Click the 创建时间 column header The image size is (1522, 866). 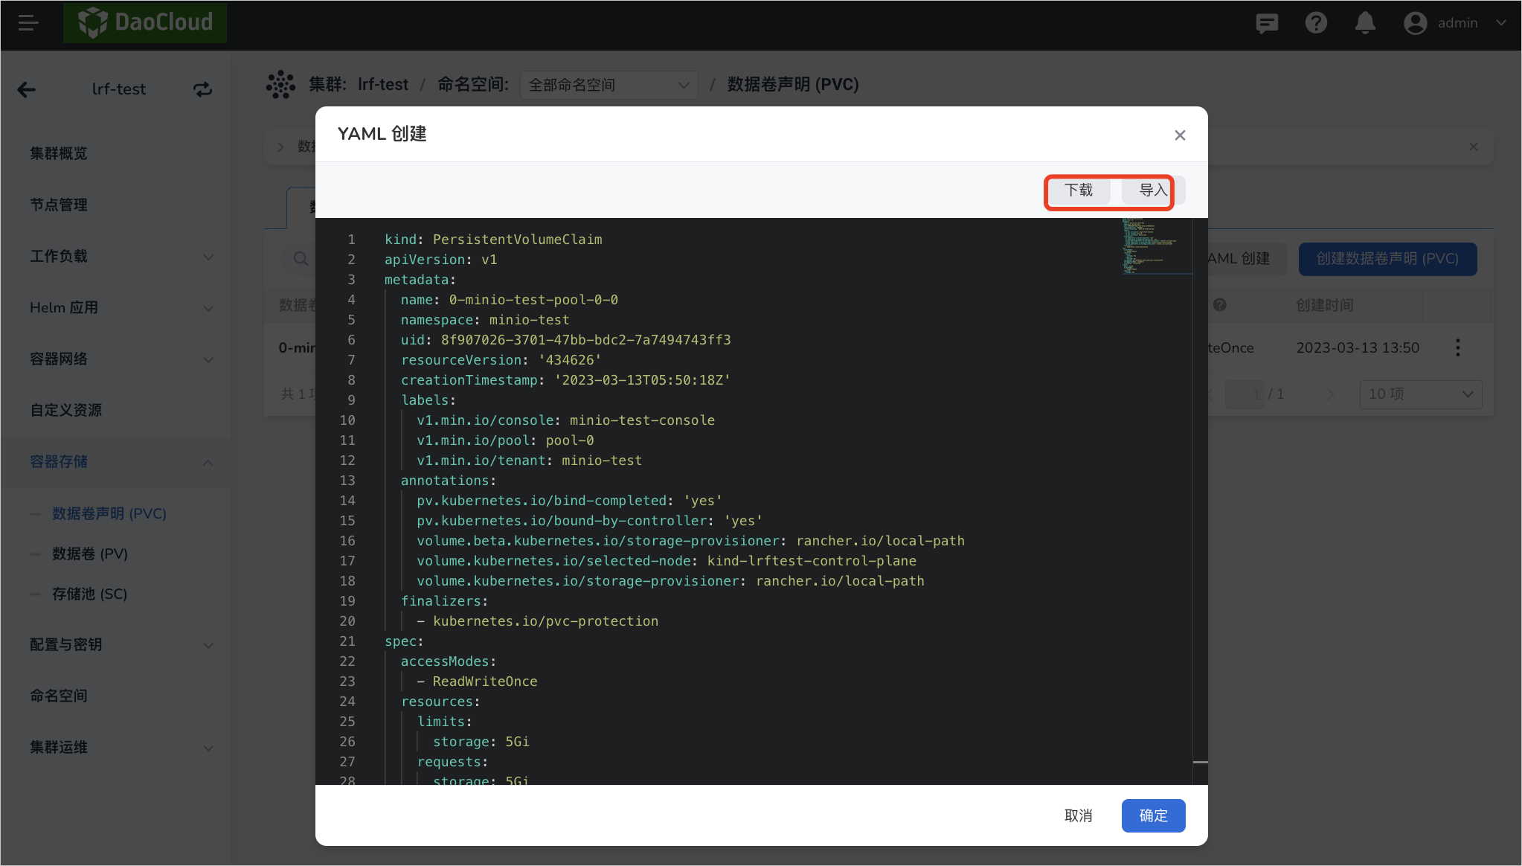(x=1325, y=305)
